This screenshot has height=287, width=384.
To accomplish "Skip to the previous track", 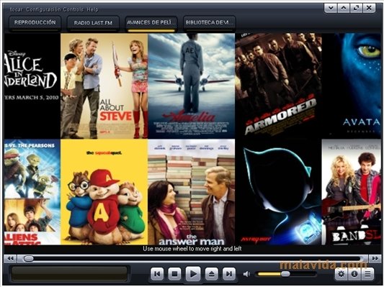I will (x=157, y=274).
